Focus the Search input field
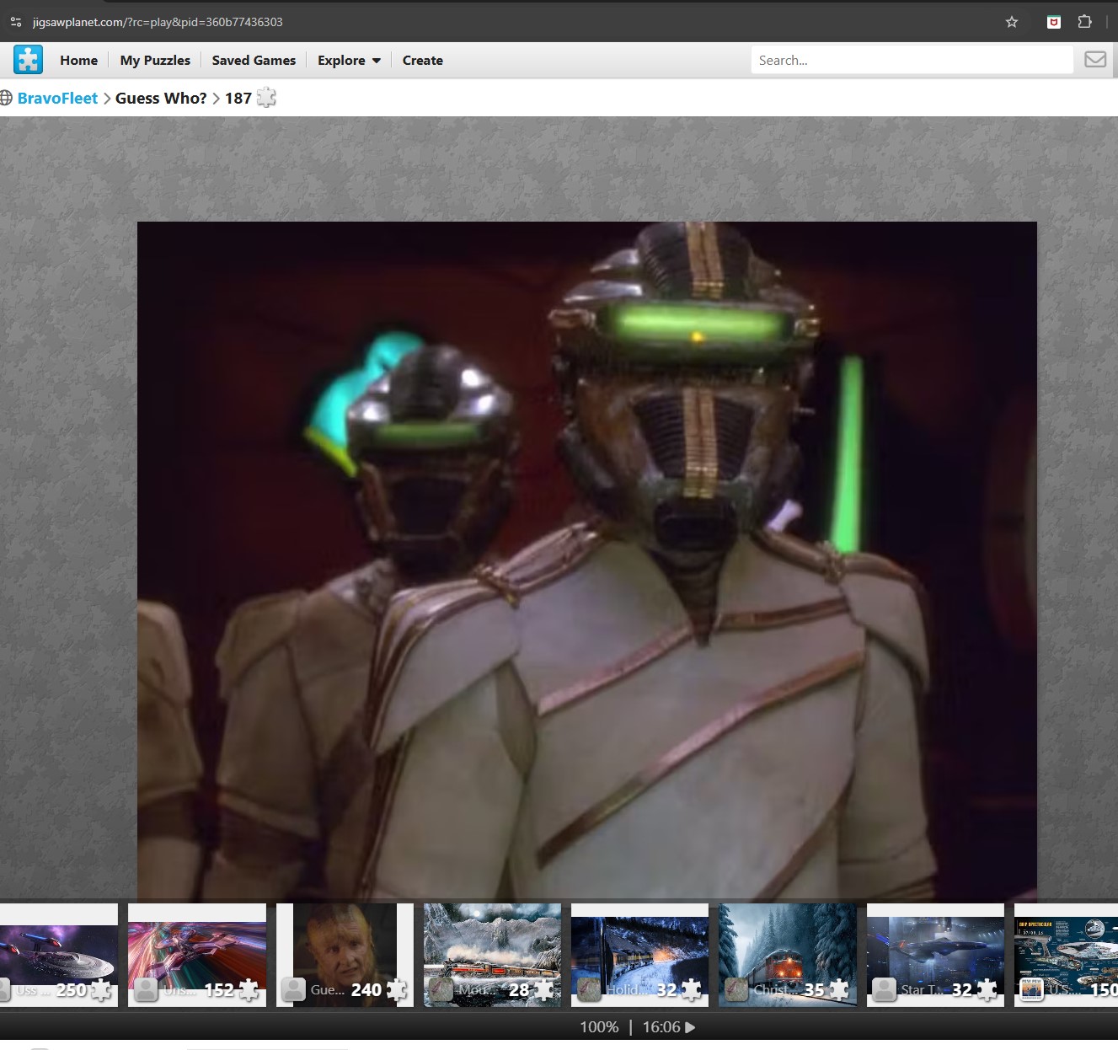The image size is (1118, 1050). pos(912,60)
